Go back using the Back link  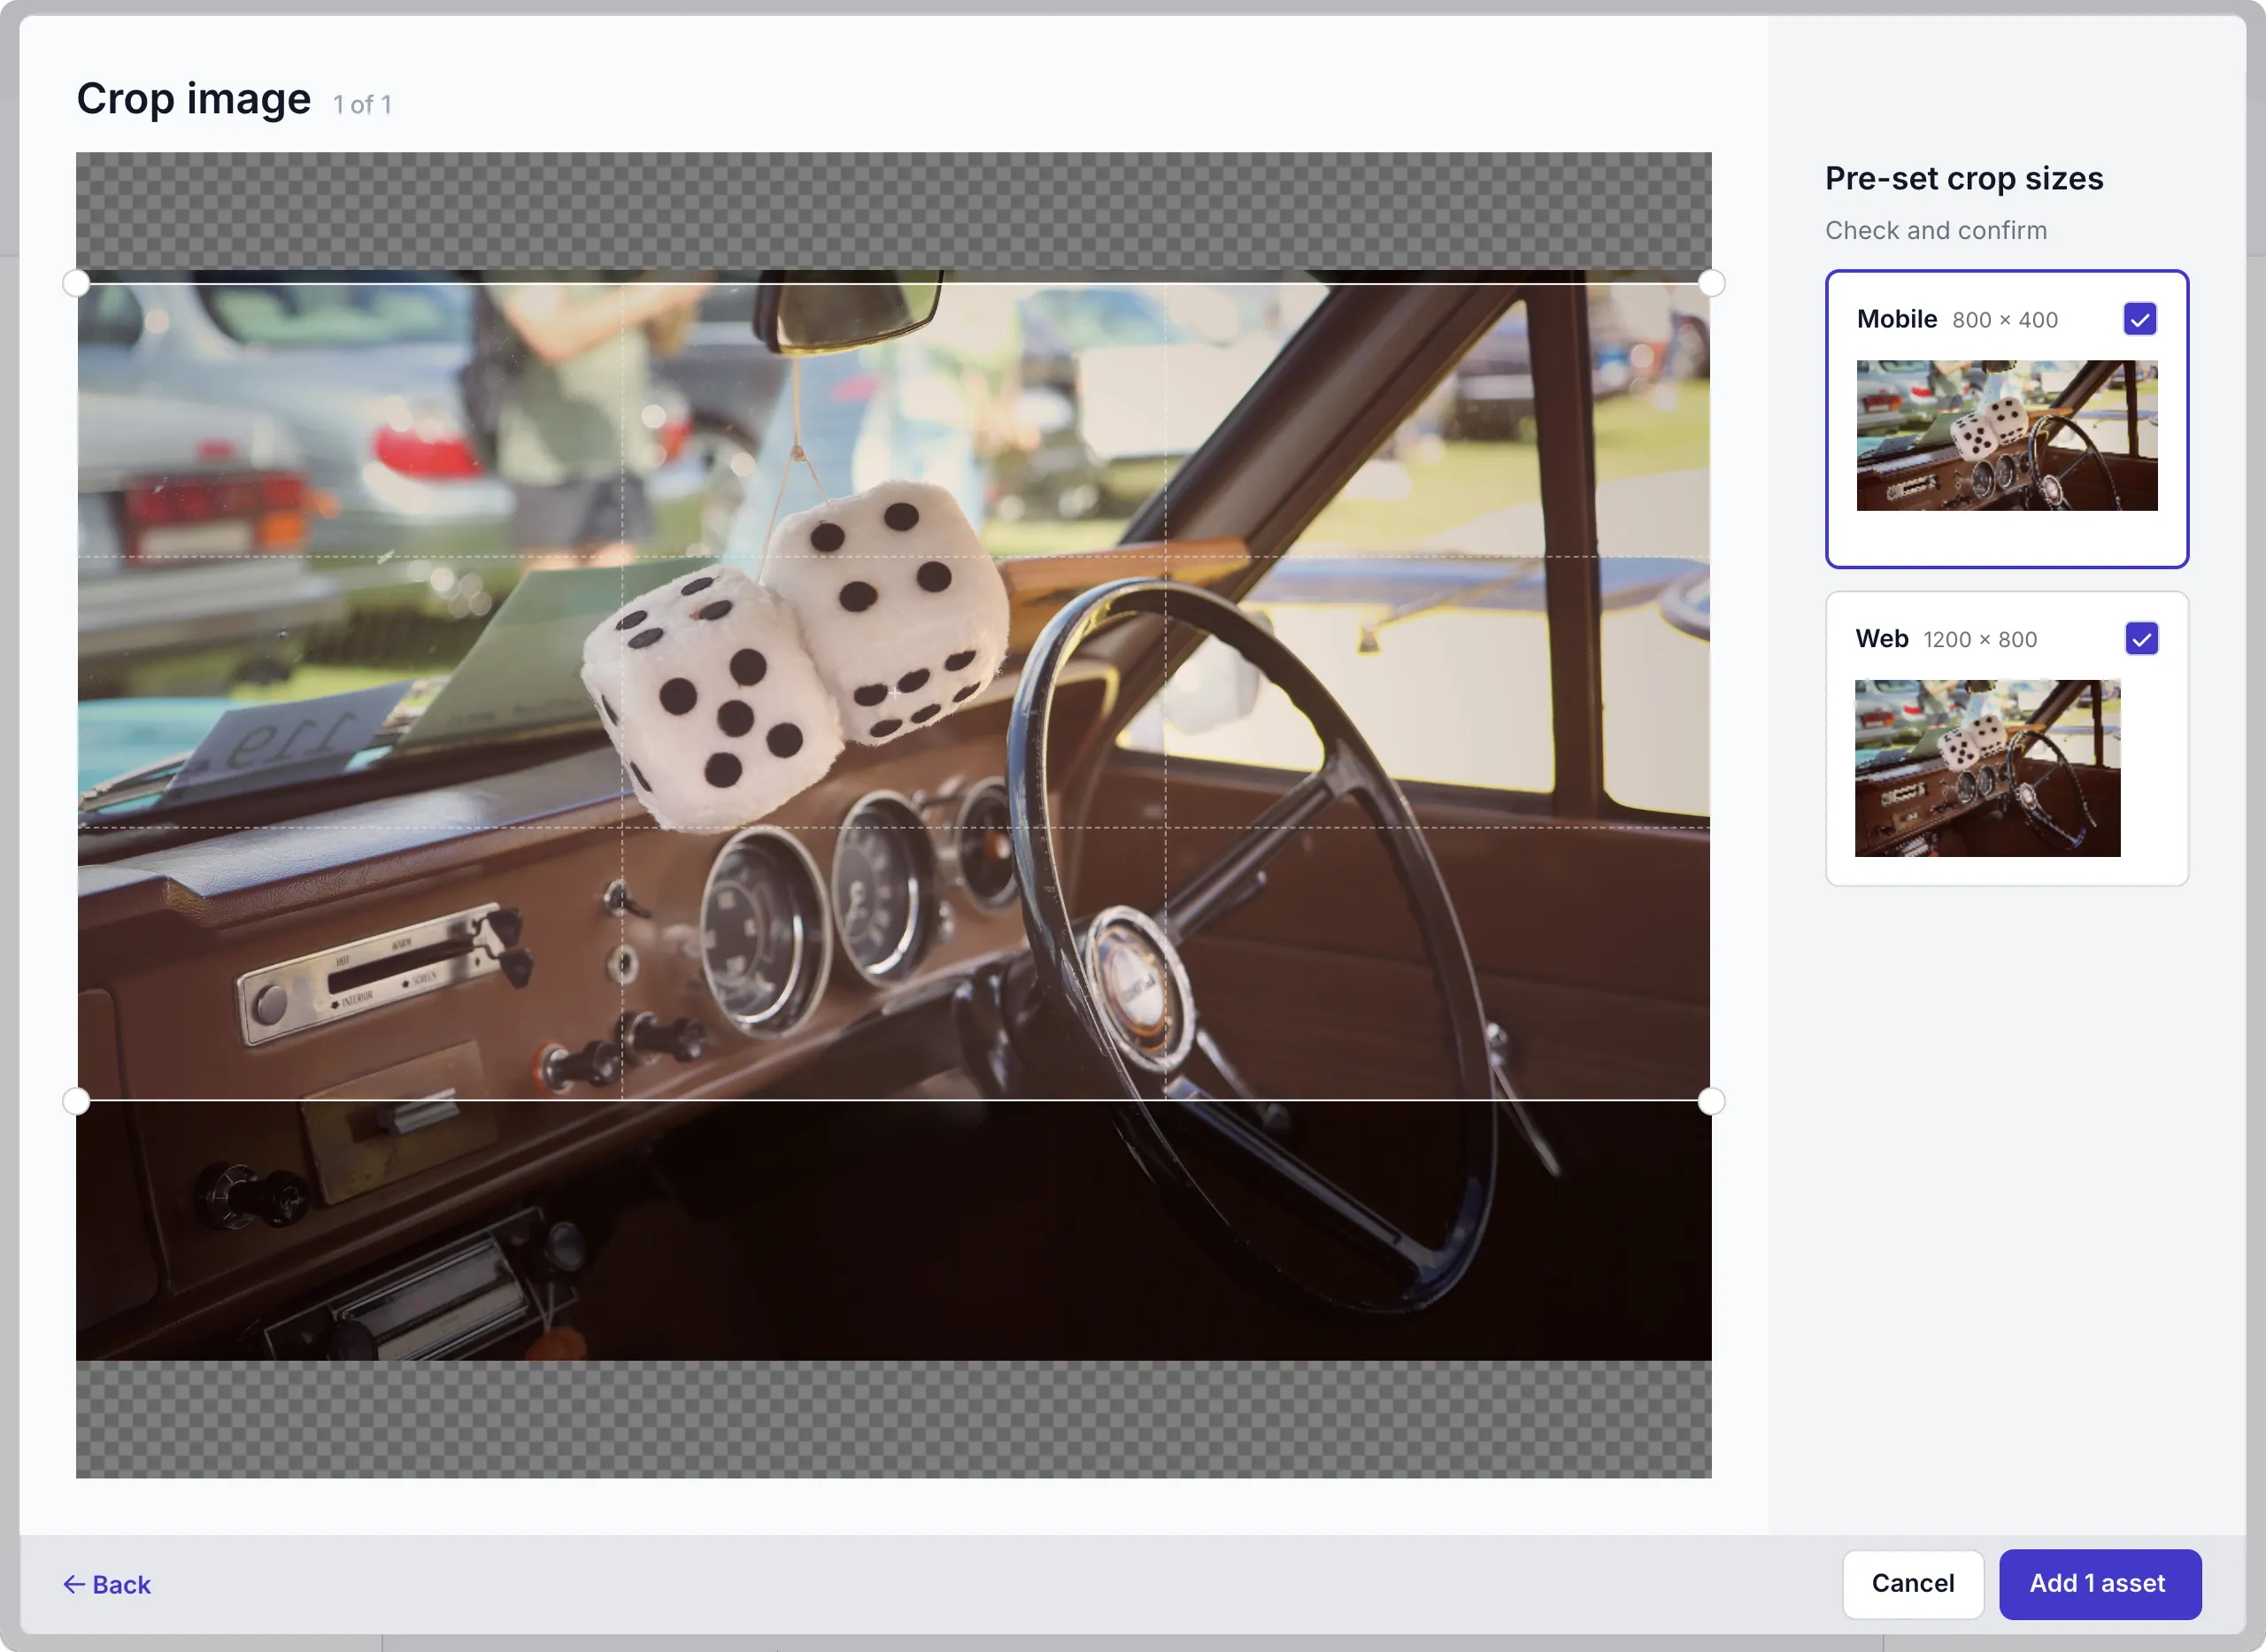tap(107, 1584)
